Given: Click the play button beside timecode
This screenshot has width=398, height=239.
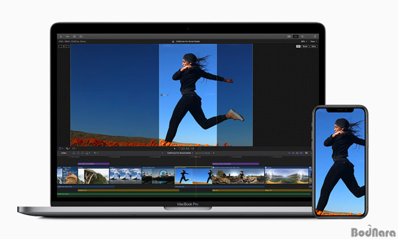Looking at the screenshot, I should tap(174, 149).
